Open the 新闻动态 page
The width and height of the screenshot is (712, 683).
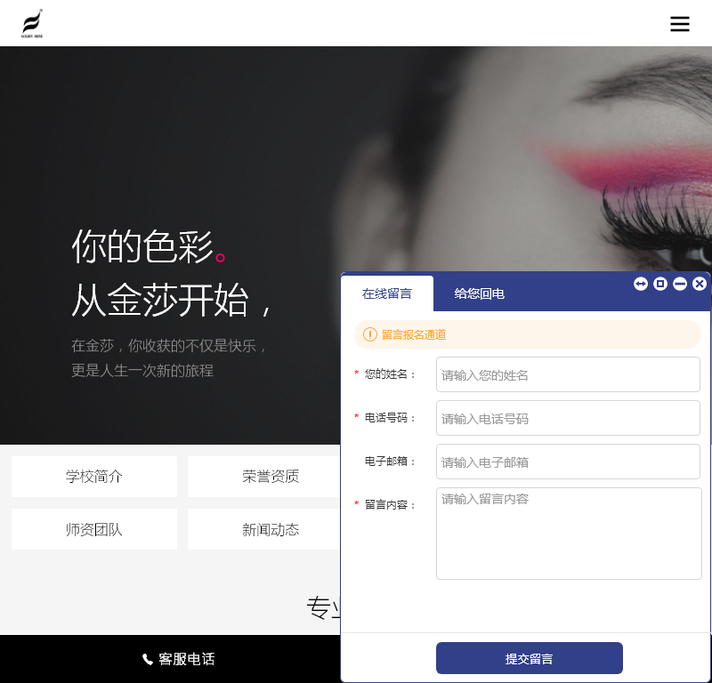tap(270, 529)
